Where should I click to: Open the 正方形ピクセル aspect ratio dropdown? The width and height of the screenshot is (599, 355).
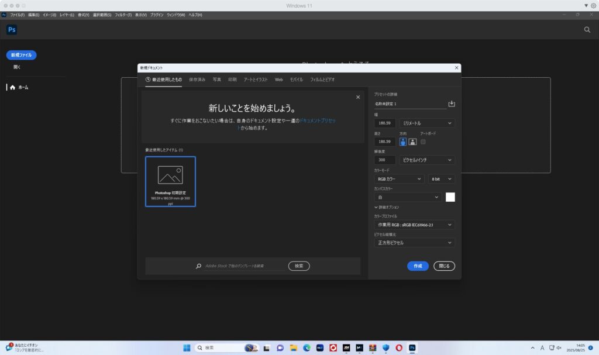[414, 243]
